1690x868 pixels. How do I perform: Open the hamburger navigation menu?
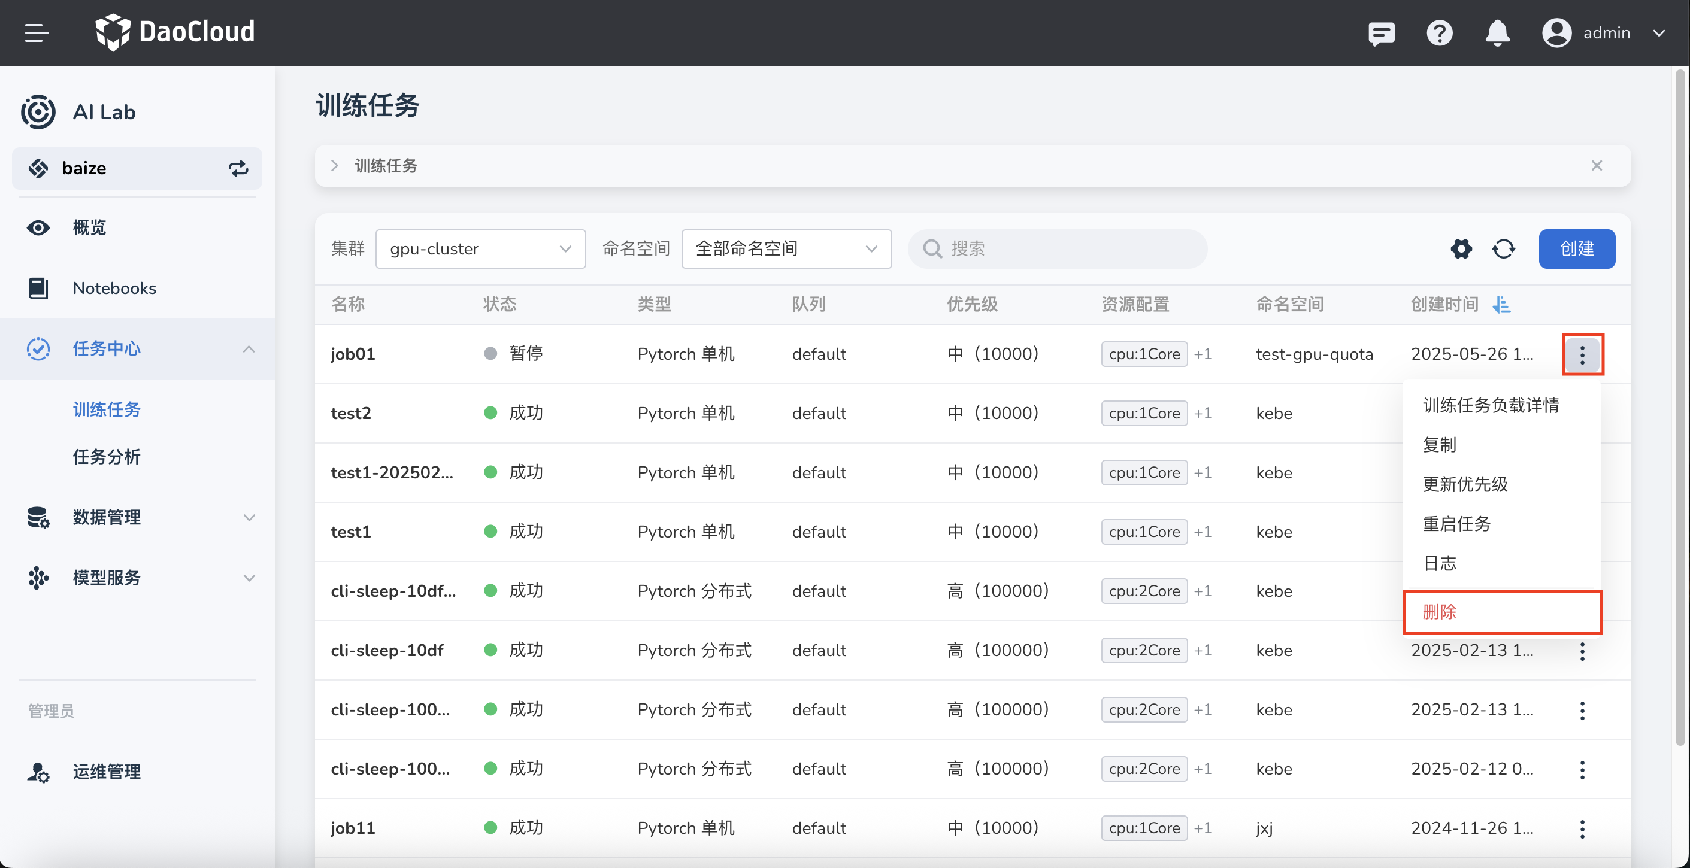click(x=37, y=33)
